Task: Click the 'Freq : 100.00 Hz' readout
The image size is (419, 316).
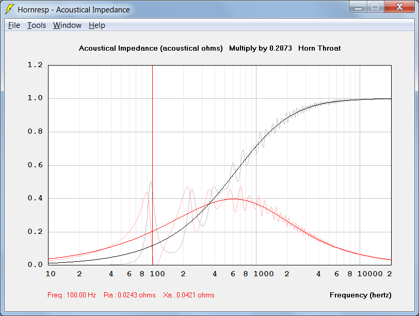Action: 72,295
